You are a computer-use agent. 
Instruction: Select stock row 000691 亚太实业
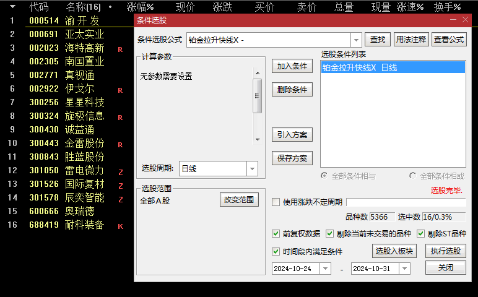pyautogui.click(x=67, y=34)
